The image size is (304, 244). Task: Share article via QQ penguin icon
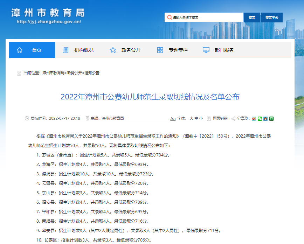265,119
